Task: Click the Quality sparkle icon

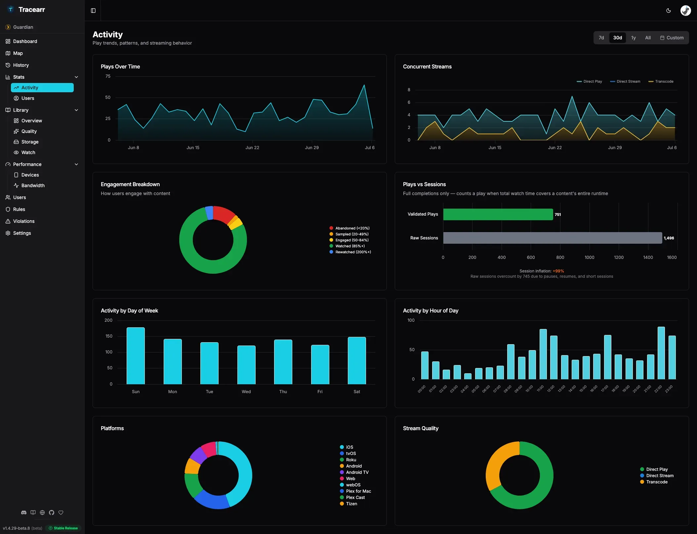Action: point(16,131)
